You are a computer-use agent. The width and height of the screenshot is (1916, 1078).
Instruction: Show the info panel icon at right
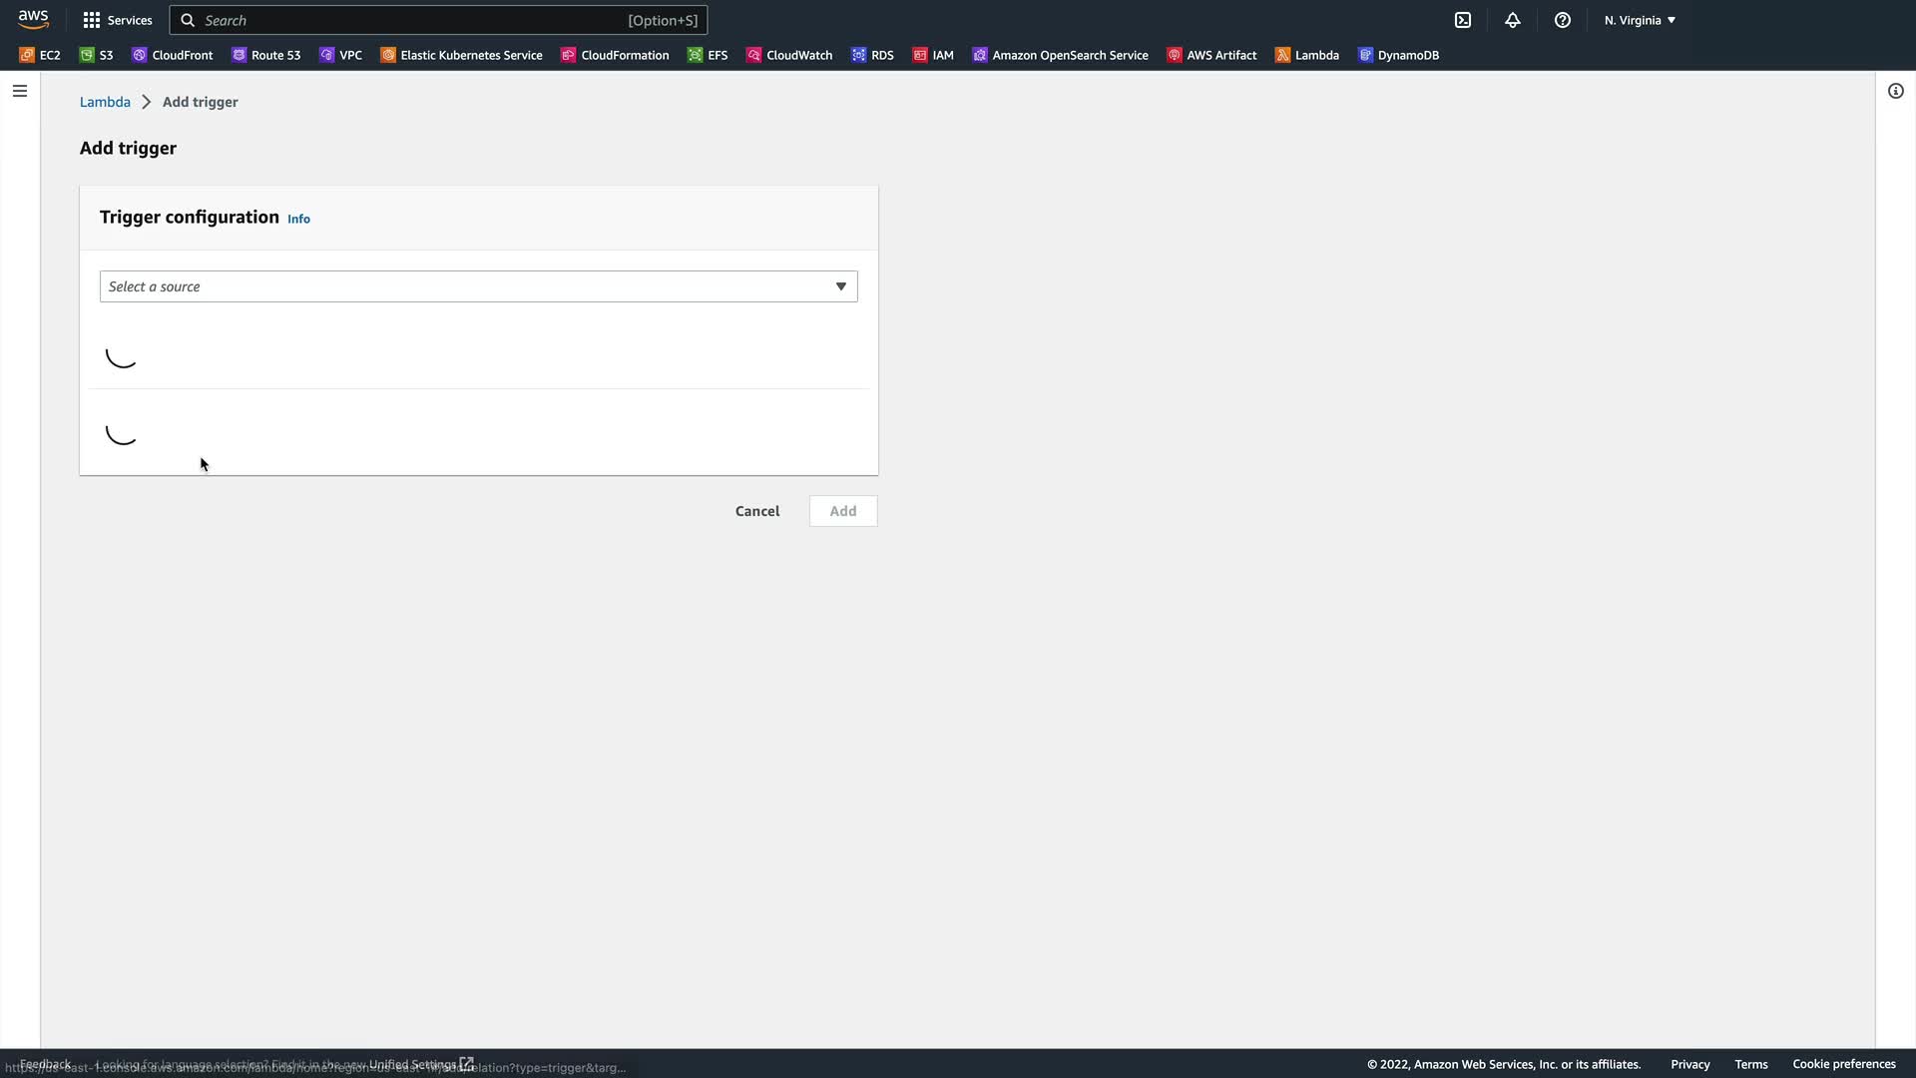coord(1895,91)
